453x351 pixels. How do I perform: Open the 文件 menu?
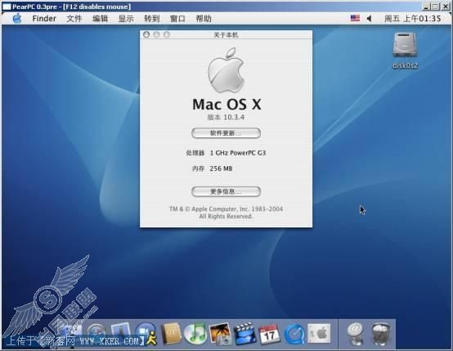pos(74,19)
